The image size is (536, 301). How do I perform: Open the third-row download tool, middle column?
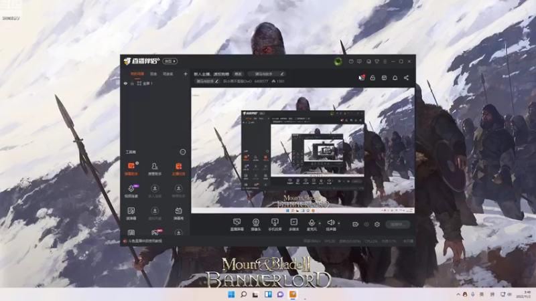tap(155, 213)
